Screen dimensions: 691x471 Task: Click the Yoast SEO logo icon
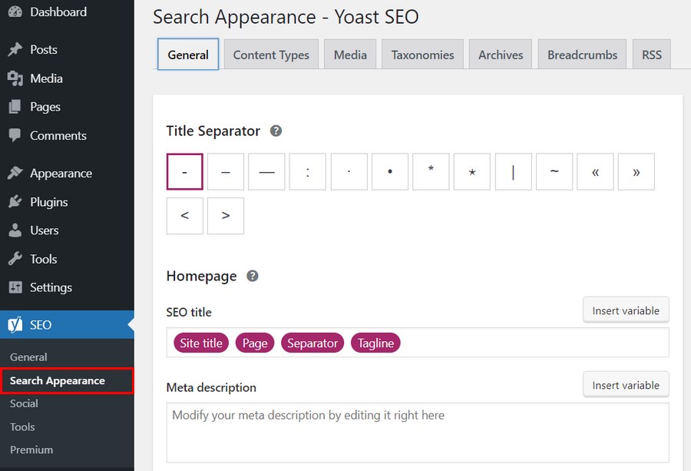coord(15,325)
